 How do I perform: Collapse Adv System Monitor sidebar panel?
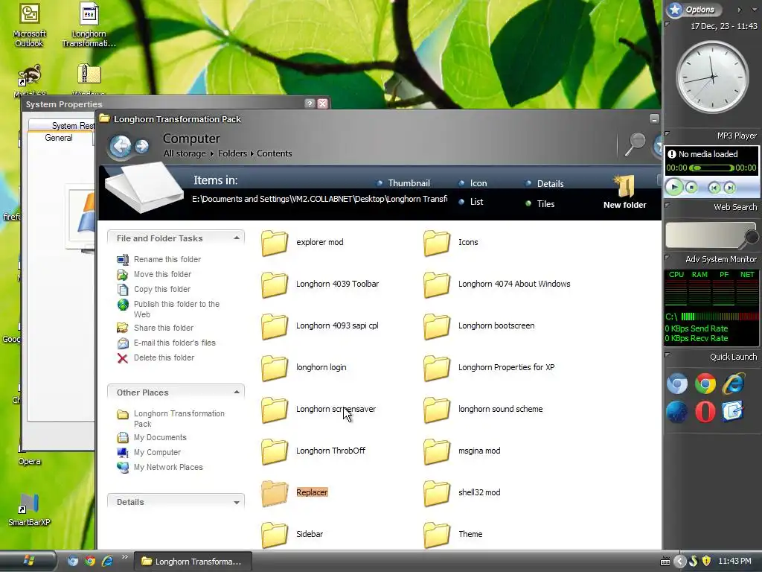[x=667, y=257]
